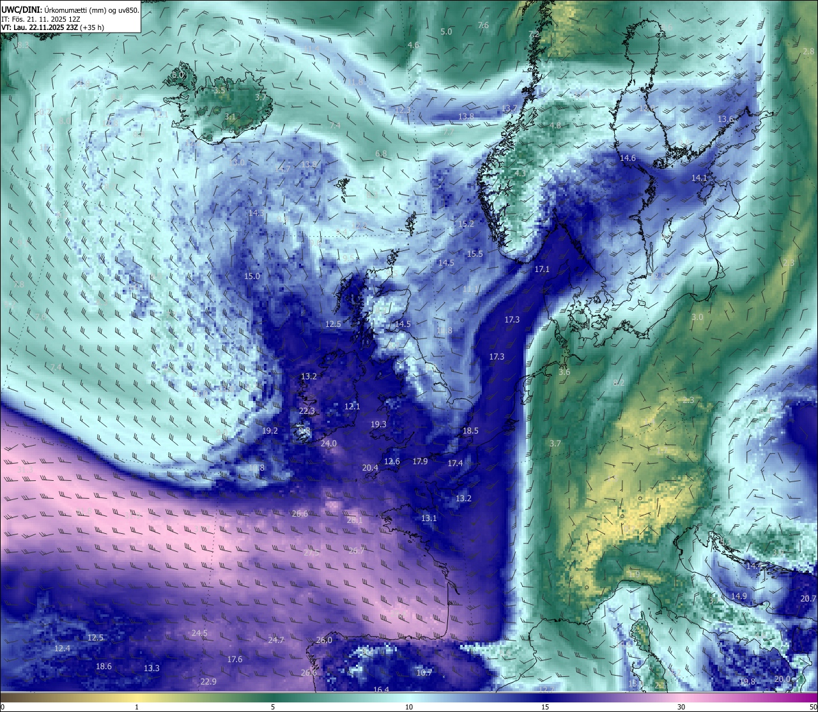Viewport: 818px width, 712px height.
Task: Click the 17.1 value near Norway
Action: tap(542, 269)
